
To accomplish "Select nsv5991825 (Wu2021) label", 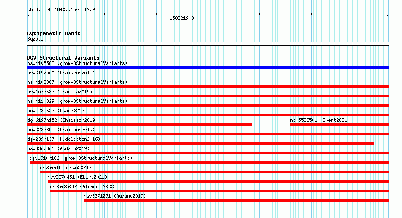I will (65, 167).
